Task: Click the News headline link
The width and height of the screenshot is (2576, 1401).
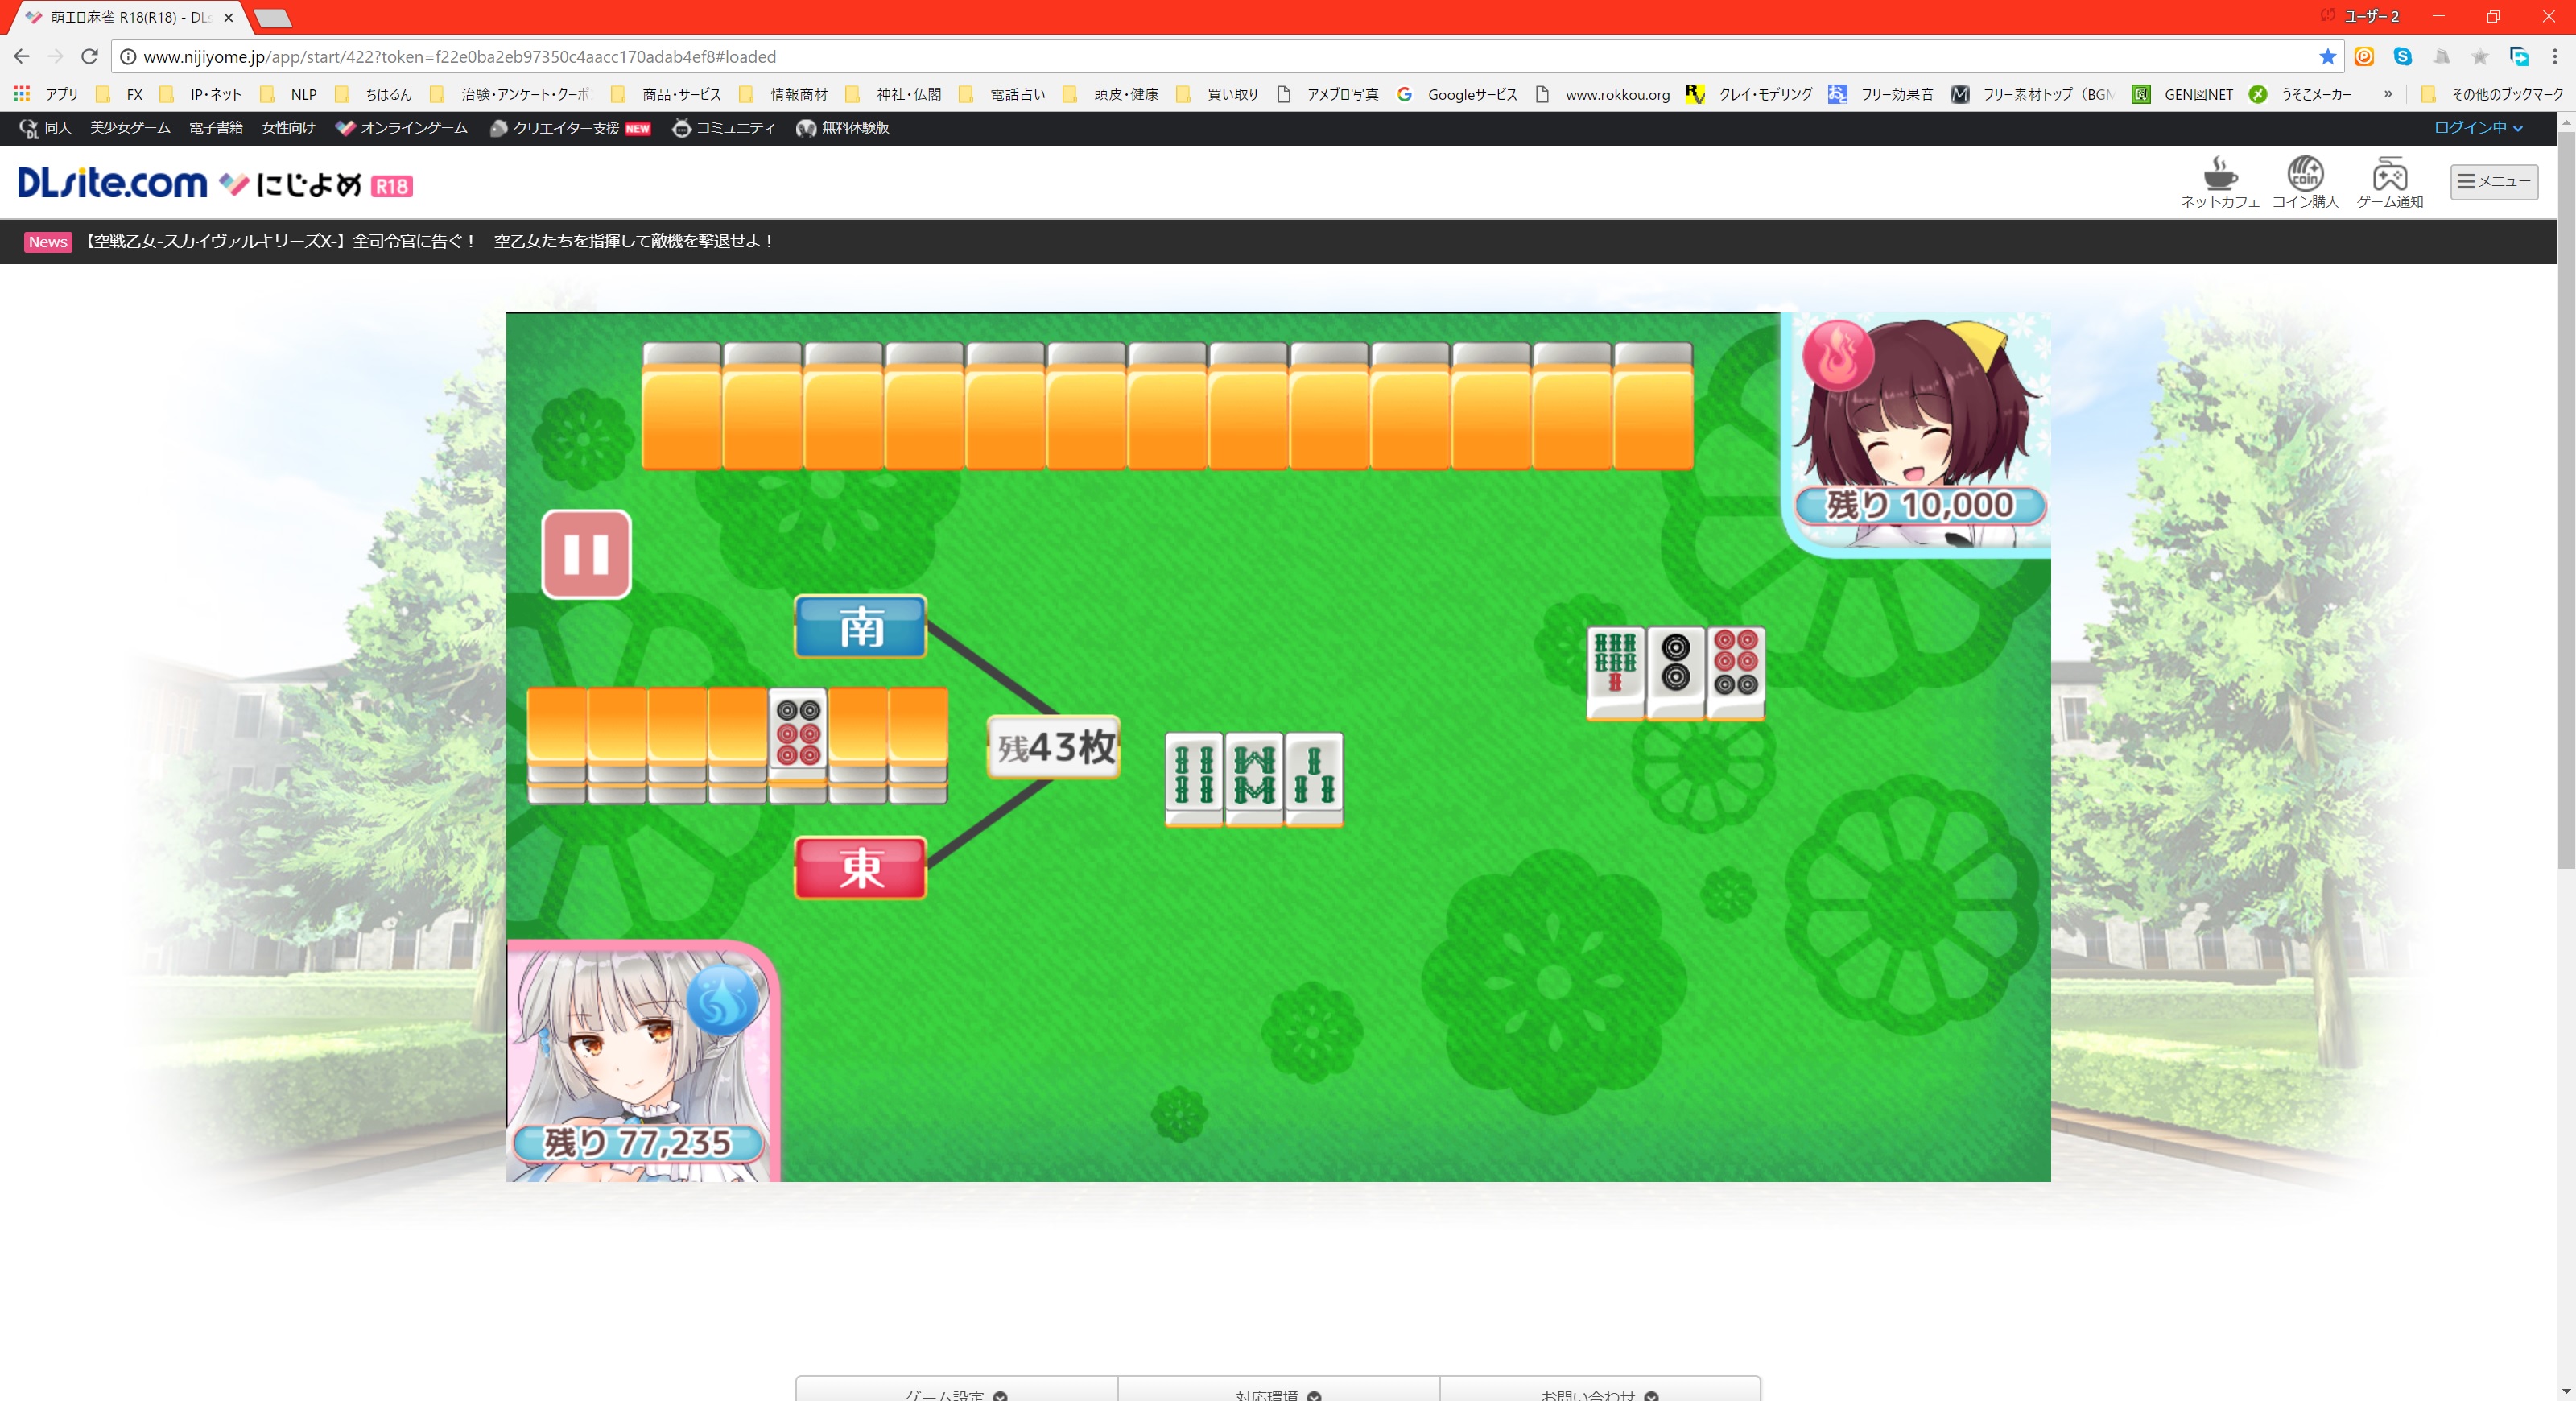Action: coord(428,241)
